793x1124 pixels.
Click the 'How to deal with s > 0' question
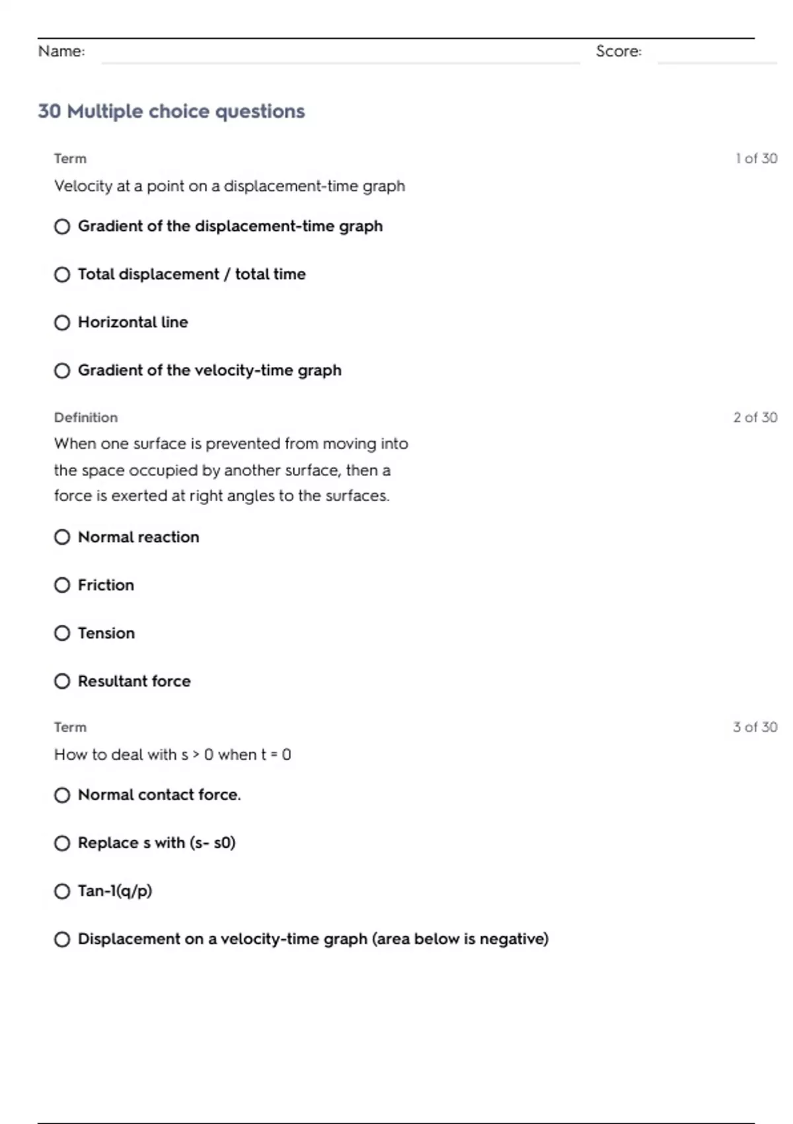click(172, 754)
